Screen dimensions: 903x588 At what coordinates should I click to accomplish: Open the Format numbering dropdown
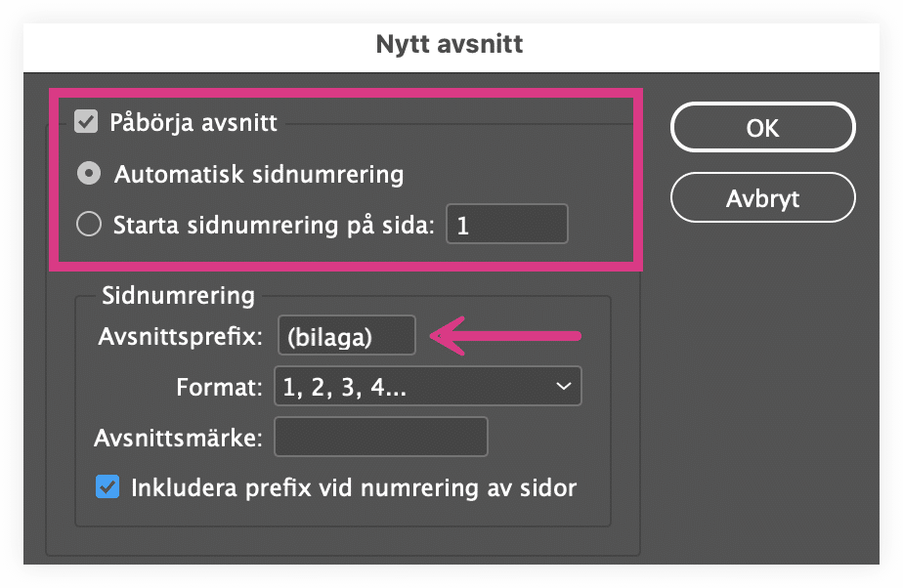pyautogui.click(x=427, y=387)
